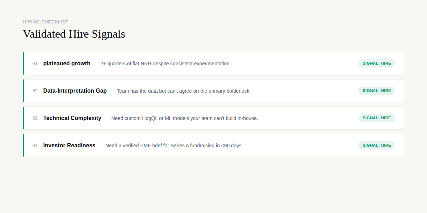
Task: Click the 'plateaued growth' title
Action: coord(67,64)
